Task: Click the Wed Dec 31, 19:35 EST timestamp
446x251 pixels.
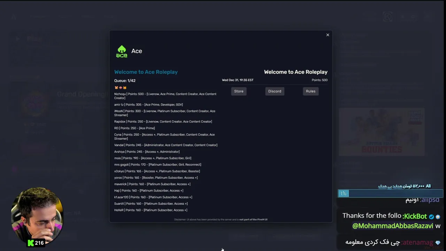Action: [x=238, y=80]
